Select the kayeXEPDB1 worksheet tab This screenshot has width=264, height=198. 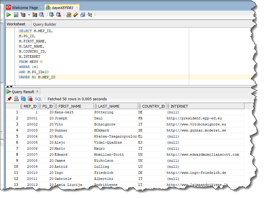62,8
